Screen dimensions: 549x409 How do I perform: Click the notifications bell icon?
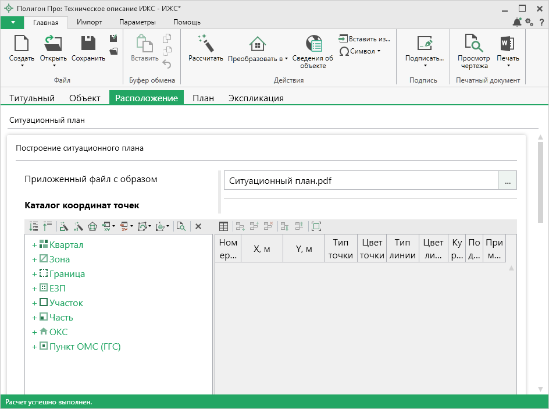516,22
